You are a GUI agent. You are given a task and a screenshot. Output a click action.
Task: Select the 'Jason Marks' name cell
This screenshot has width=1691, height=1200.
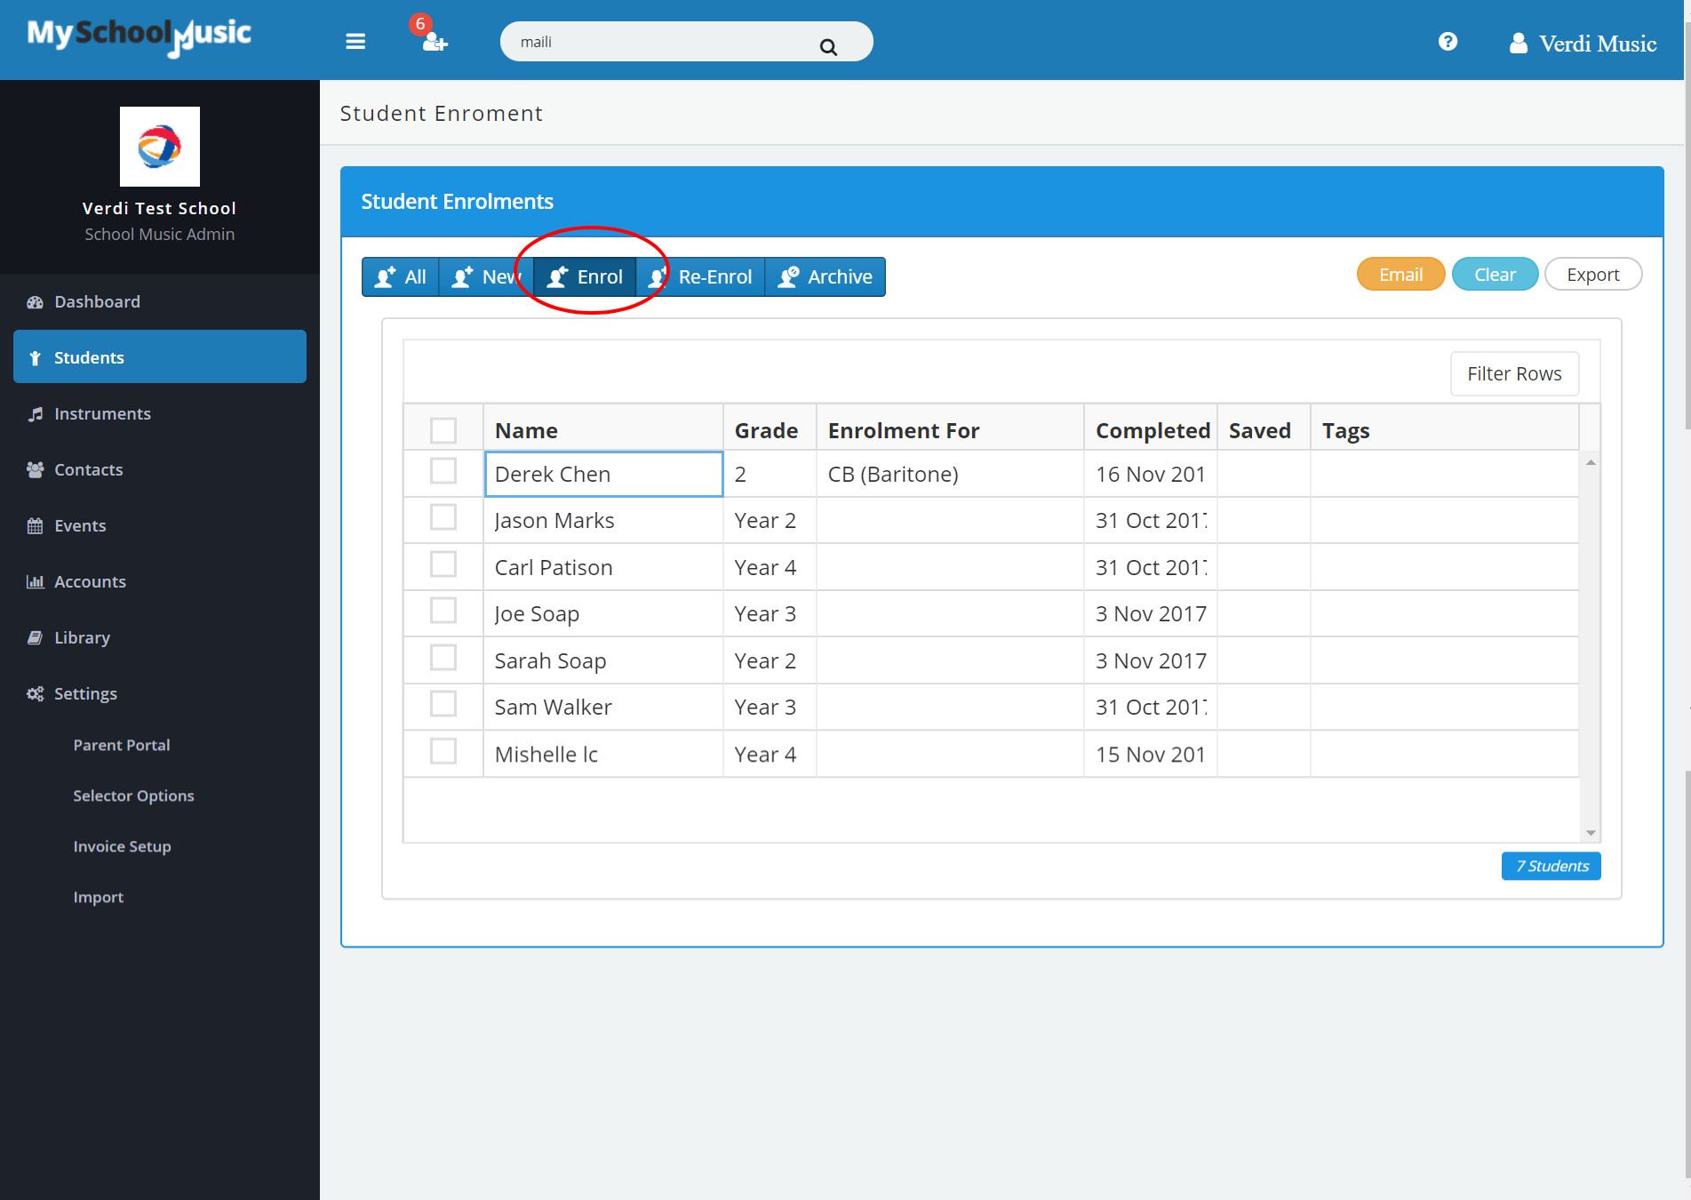pos(603,520)
